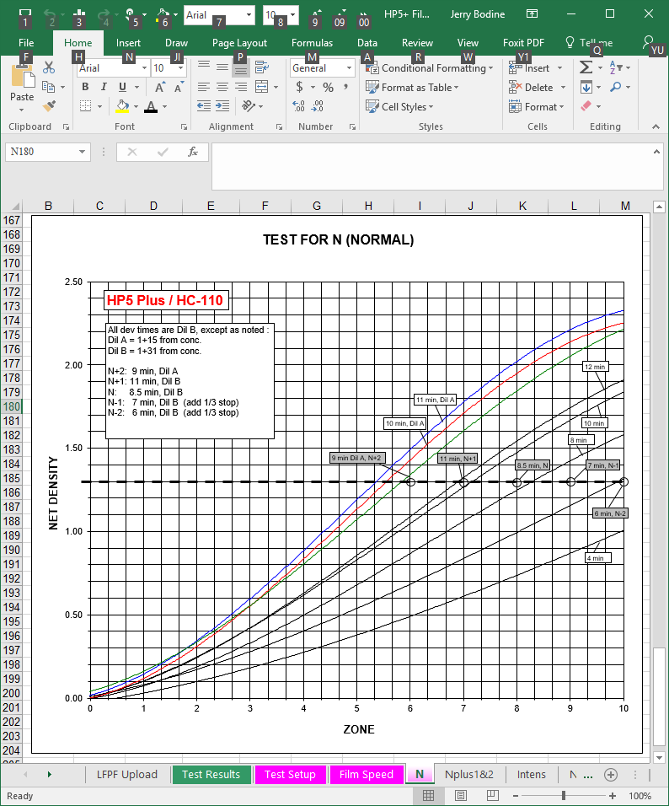Open the Page Layout ribbon tab
This screenshot has height=806, width=669.
(x=239, y=43)
